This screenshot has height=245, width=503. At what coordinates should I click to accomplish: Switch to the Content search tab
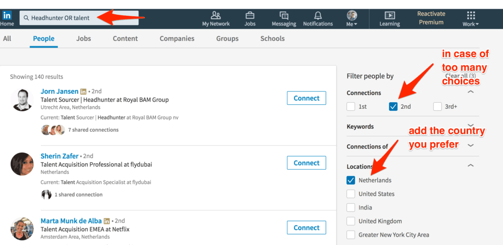pyautogui.click(x=125, y=38)
